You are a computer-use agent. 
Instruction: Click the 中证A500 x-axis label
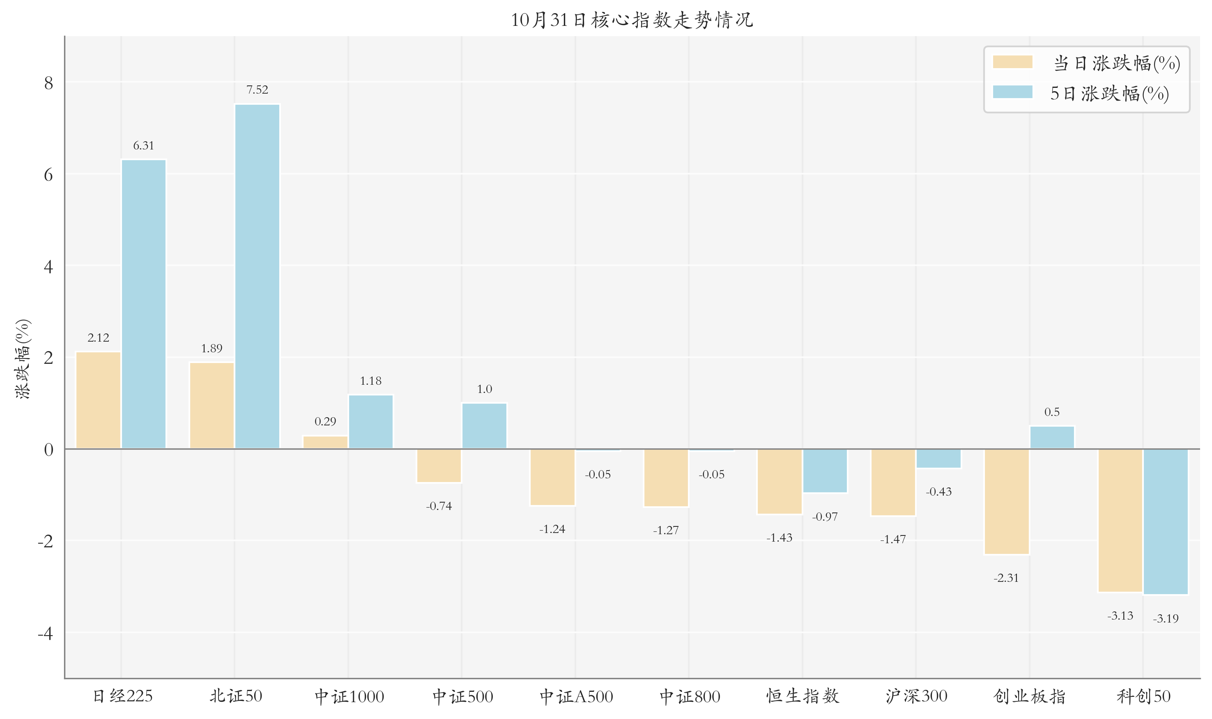pos(576,697)
